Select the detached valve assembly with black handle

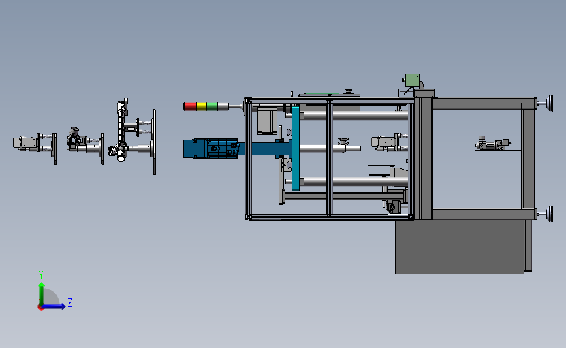[86, 144]
